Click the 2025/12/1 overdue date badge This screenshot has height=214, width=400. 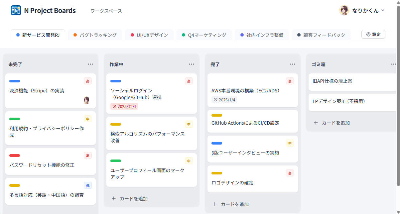(124, 107)
